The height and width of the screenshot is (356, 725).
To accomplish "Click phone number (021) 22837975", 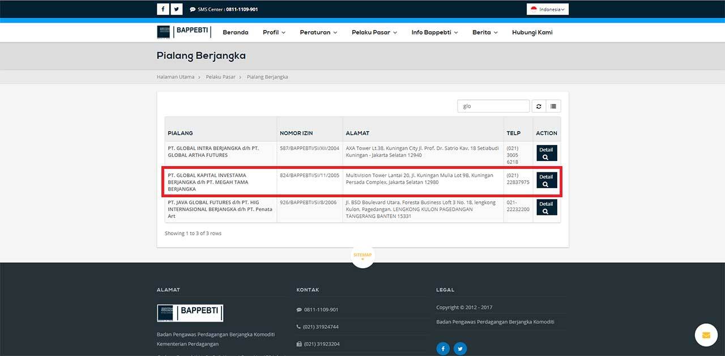I will tap(518, 179).
